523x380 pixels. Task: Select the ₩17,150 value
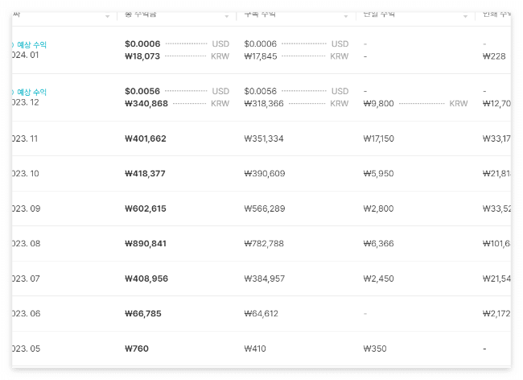tap(379, 138)
